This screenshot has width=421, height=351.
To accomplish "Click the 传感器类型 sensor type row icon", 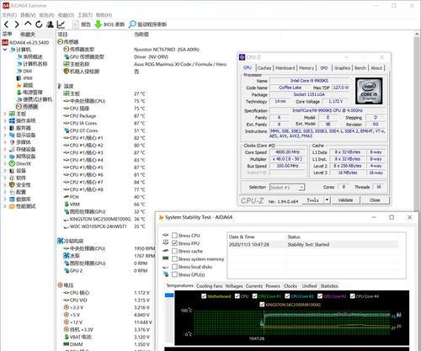I will 67,50.
